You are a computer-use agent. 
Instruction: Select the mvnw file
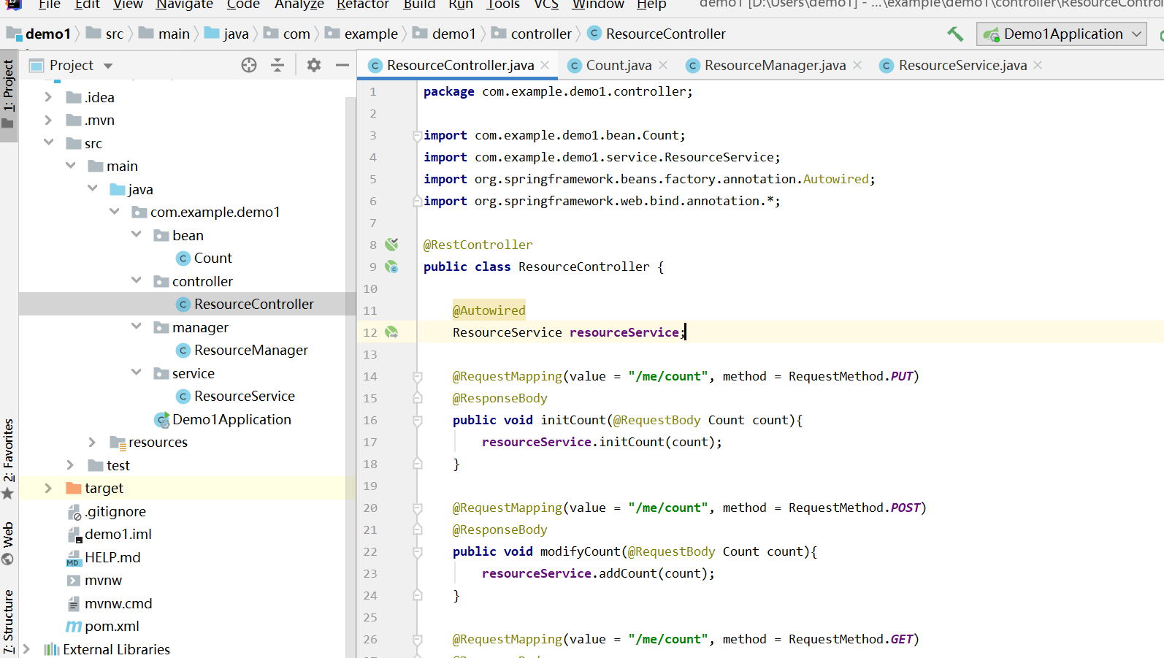(94, 580)
